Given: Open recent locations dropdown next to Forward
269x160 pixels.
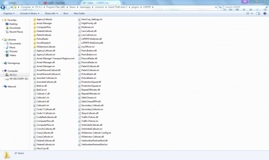Looking at the screenshot, I should tap(12, 7).
